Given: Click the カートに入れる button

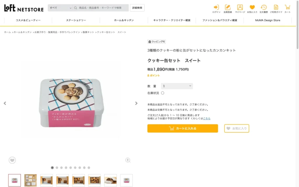Looking at the screenshot, I should [x=182, y=128].
